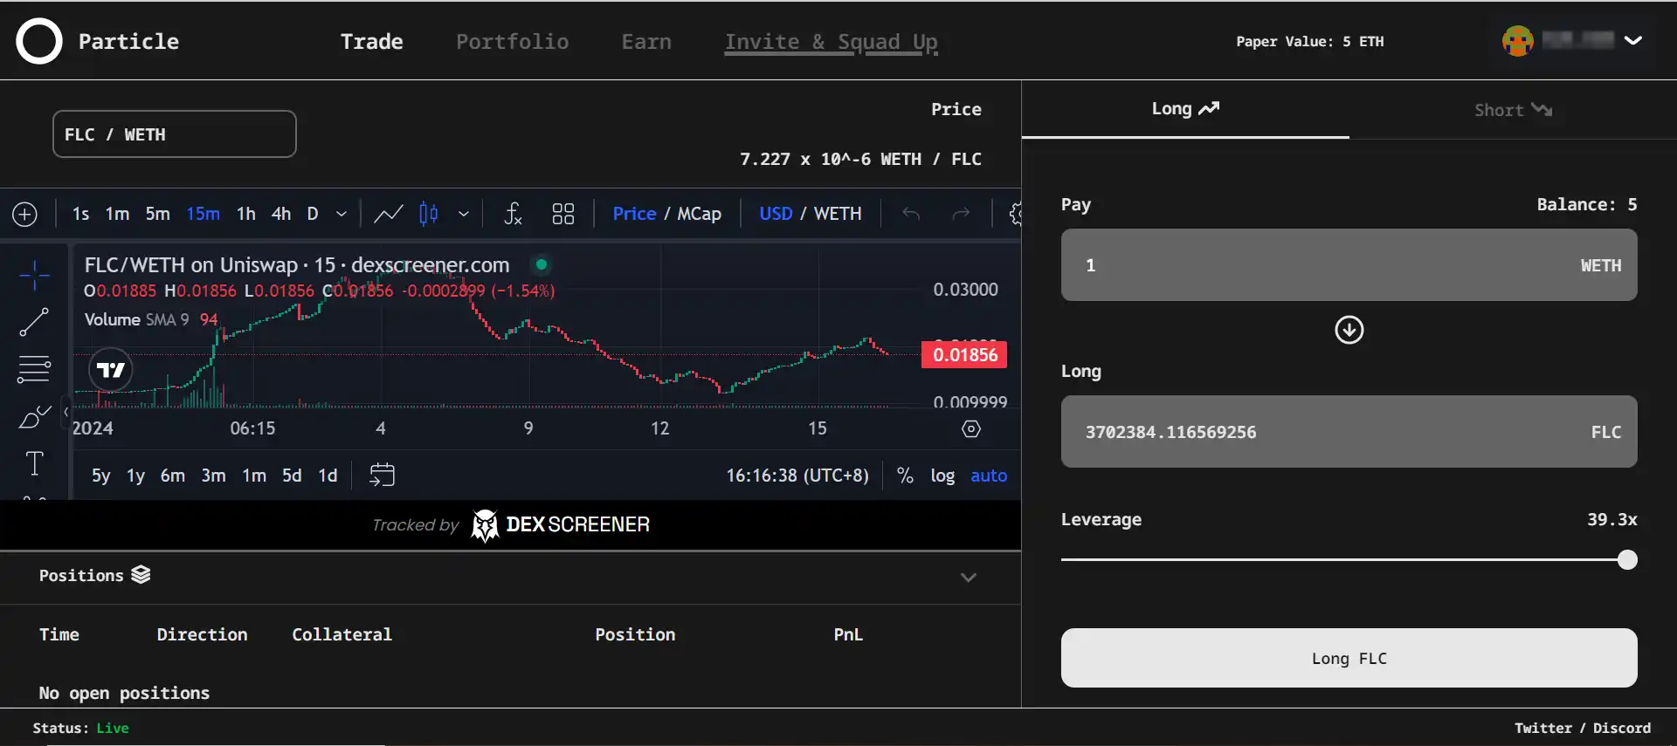Select the brush drawing tool

pyautogui.click(x=34, y=417)
